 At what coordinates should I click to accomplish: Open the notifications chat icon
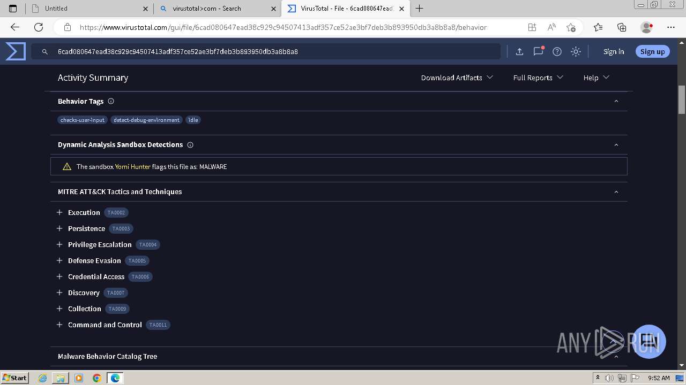538,51
